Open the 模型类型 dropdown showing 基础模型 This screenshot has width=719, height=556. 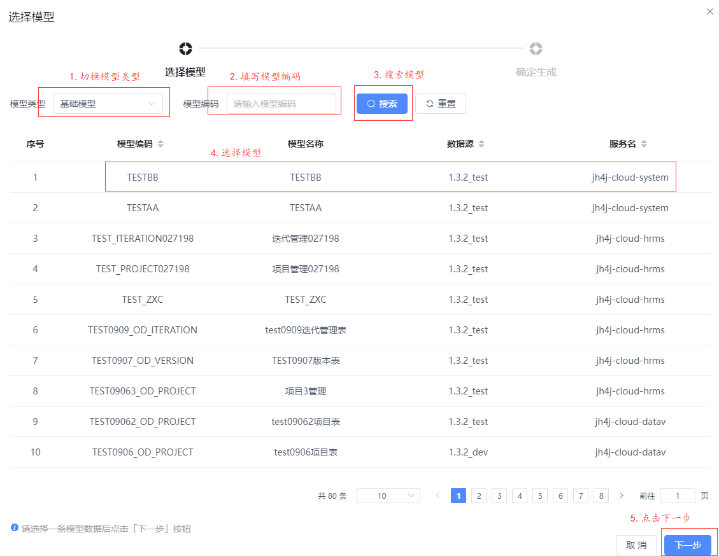coord(108,104)
